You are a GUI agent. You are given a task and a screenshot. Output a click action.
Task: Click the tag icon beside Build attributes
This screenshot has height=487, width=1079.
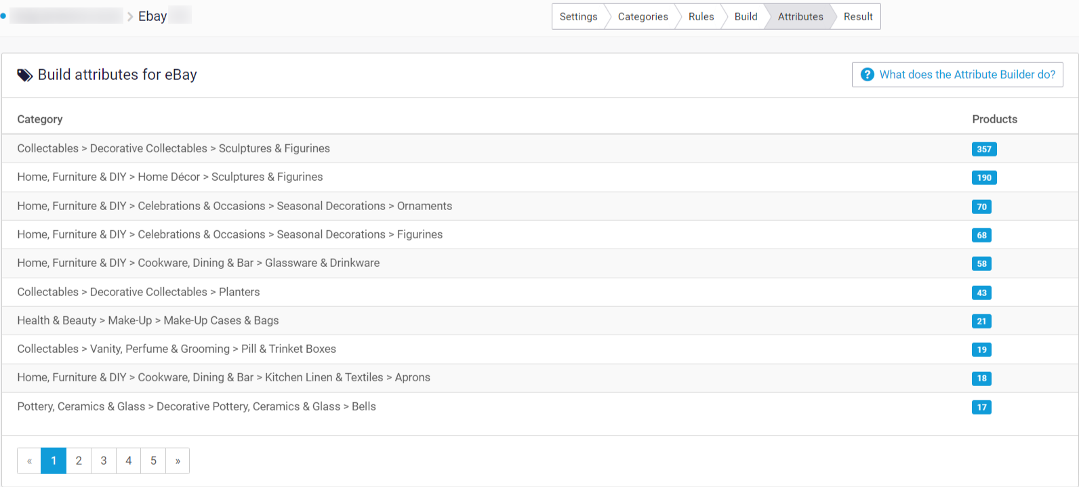coord(24,75)
